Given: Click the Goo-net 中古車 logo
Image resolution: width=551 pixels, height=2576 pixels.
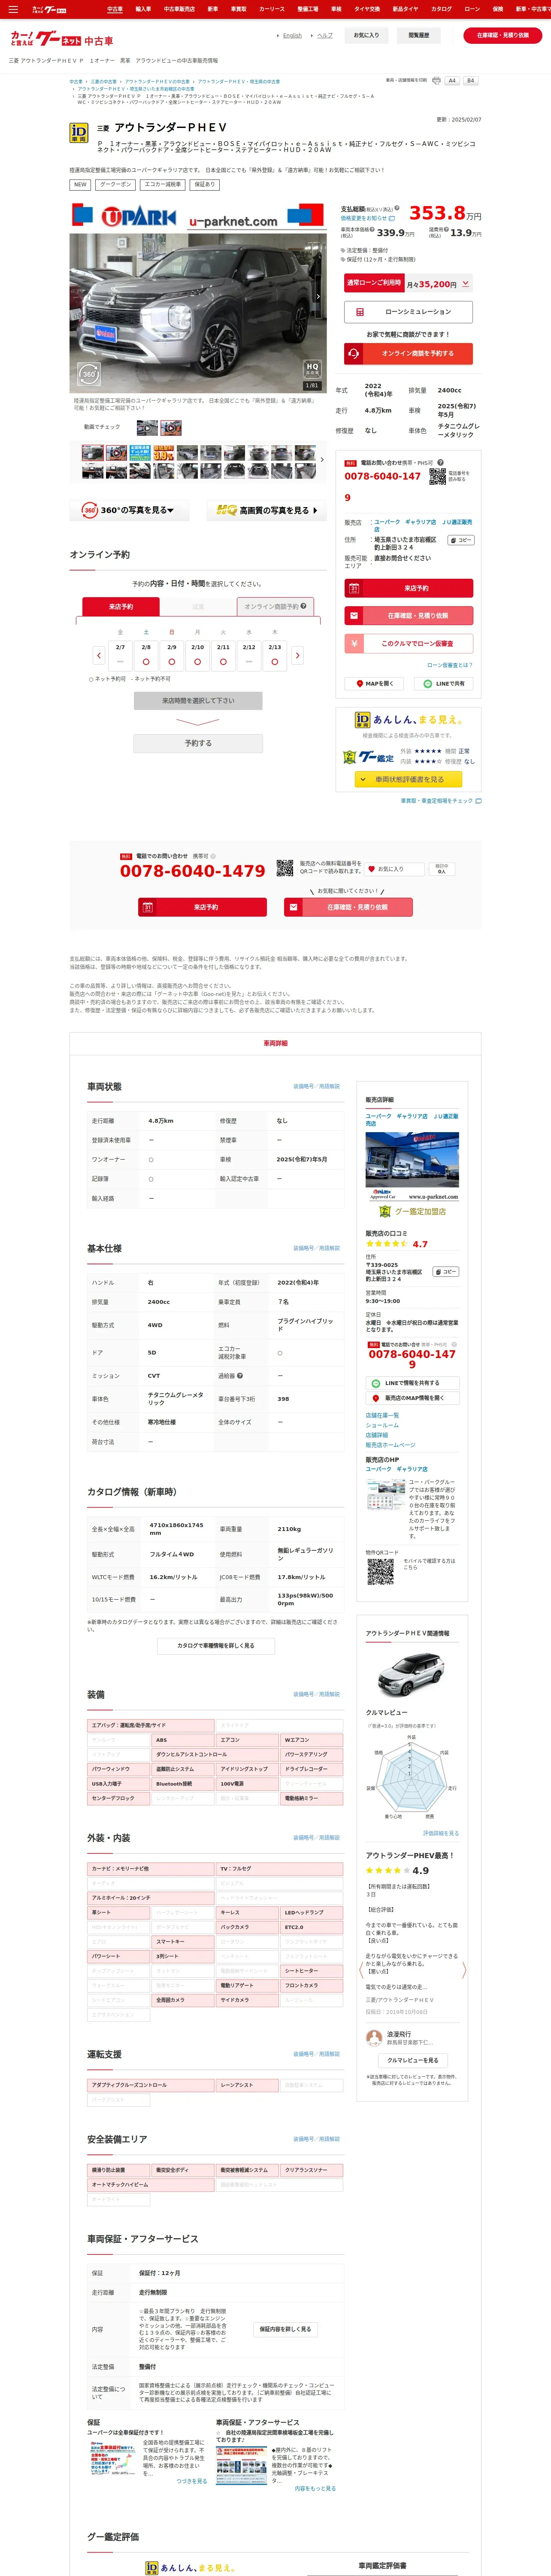Looking at the screenshot, I should (61, 39).
